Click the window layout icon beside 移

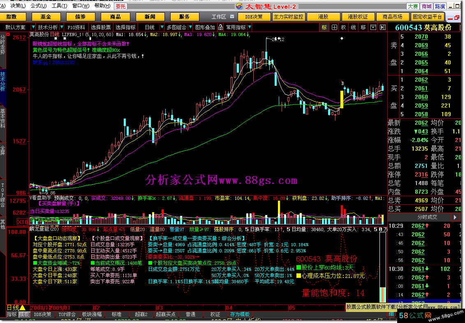tap(373, 27)
